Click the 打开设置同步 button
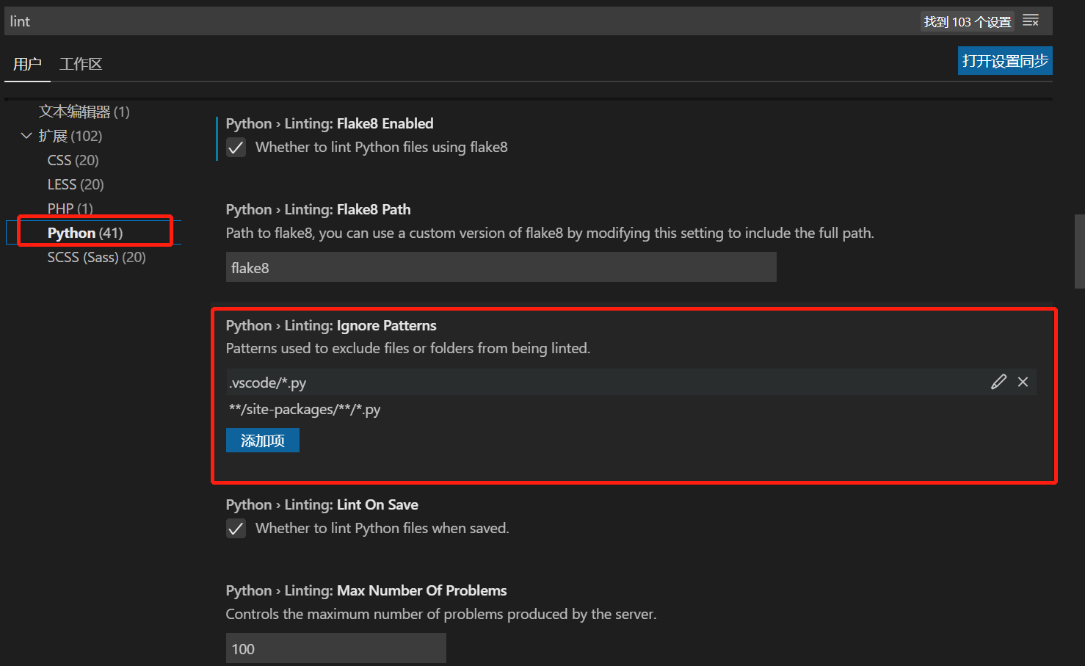This screenshot has height=666, width=1085. click(x=1004, y=60)
